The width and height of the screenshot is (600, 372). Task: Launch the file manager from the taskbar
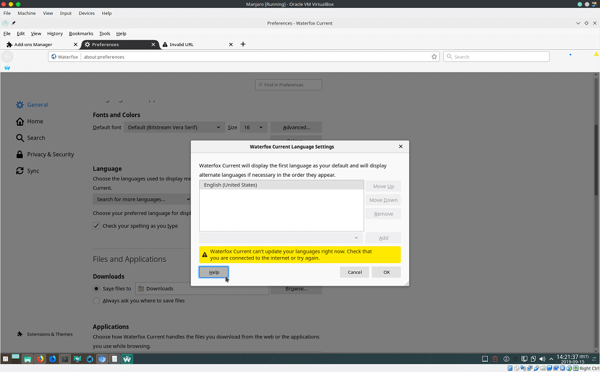[27, 359]
